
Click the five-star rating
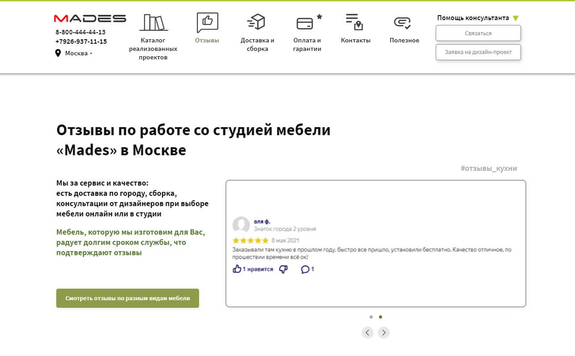[250, 240]
